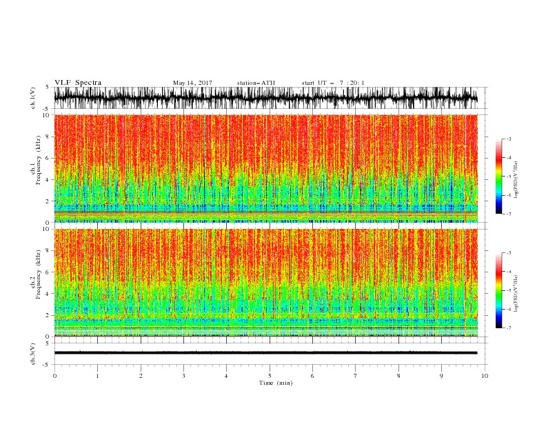Screen dimensions: 546x422
Task: Click the time axis tick label "1"
Action: click(97, 376)
